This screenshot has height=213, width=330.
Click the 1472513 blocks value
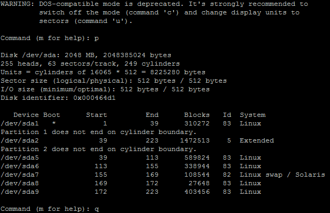tap(195, 140)
